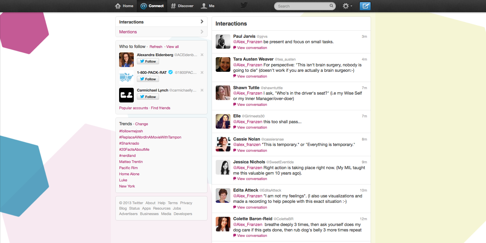Open Cassie Nolan's profile picture
Screen dimensions: 486x243
point(223,144)
